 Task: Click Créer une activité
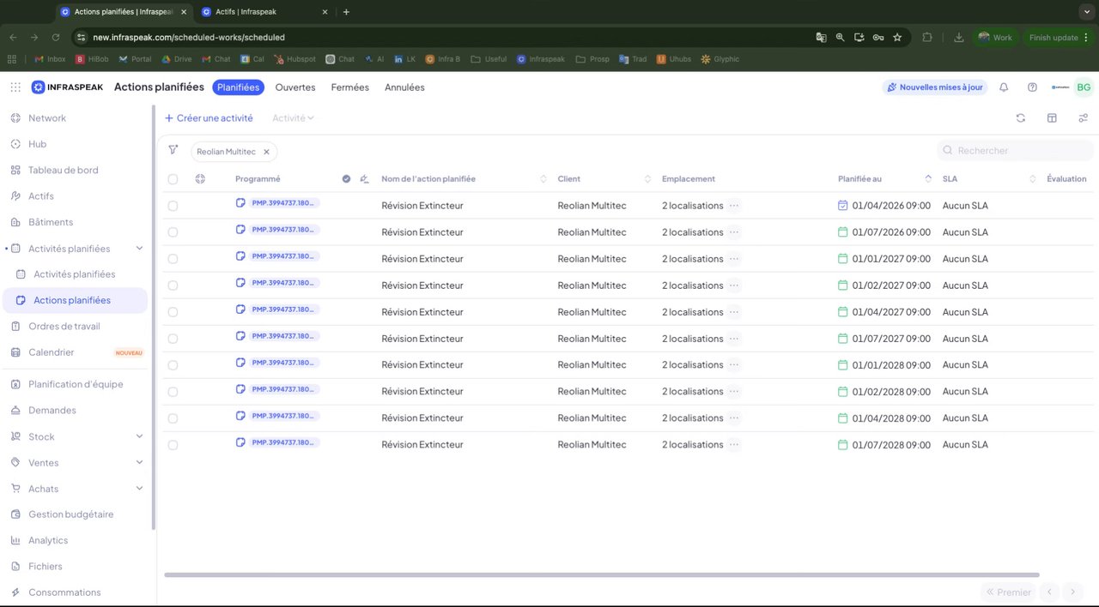[209, 118]
